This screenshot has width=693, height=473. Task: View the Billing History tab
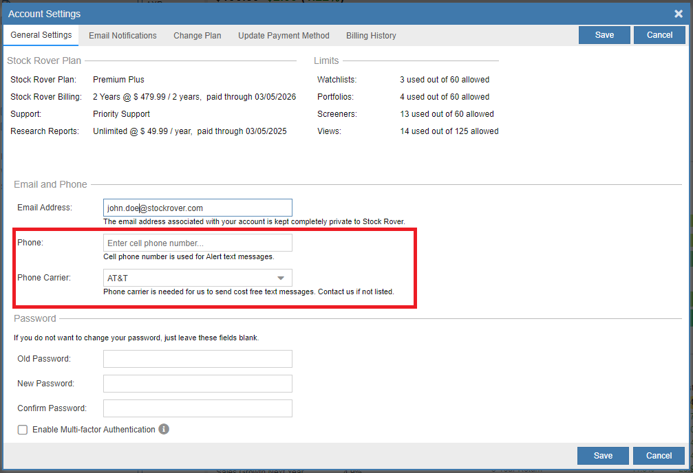pos(370,35)
